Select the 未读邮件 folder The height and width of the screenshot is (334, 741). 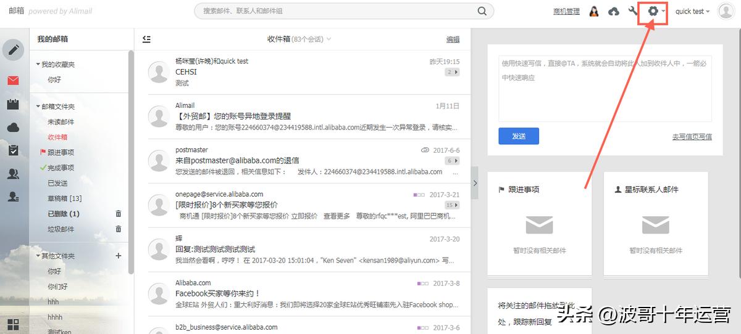61,122
